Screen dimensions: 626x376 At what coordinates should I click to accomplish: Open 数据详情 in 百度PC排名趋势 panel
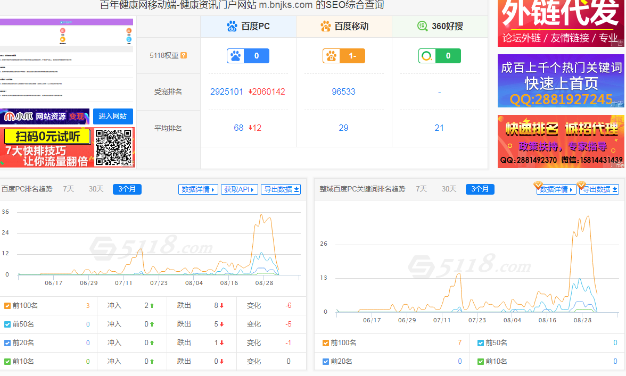(198, 189)
